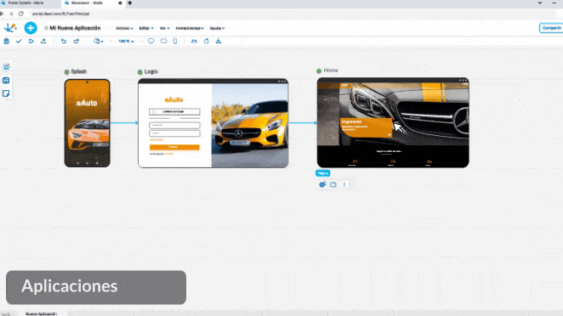Expand the Herramientas menu dropdown
Image resolution: width=563 pixels, height=316 pixels.
tap(190, 28)
